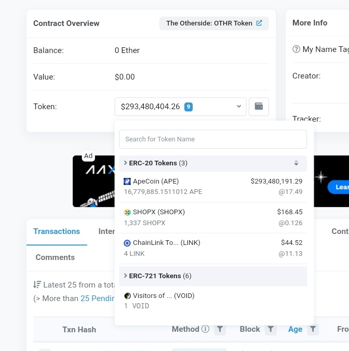Click the Method column header text
Screen dimensions: 349x351
point(185,329)
